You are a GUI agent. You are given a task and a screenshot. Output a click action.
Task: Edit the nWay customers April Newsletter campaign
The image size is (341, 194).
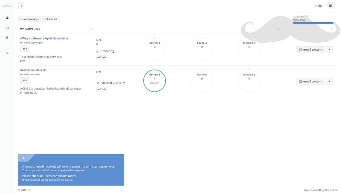[25, 49]
